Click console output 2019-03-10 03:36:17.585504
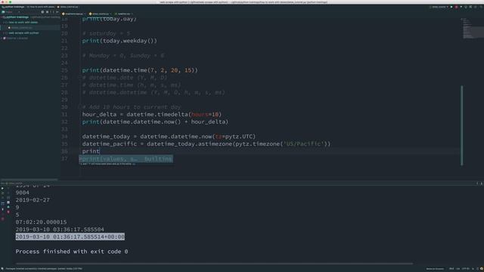 click(x=60, y=230)
